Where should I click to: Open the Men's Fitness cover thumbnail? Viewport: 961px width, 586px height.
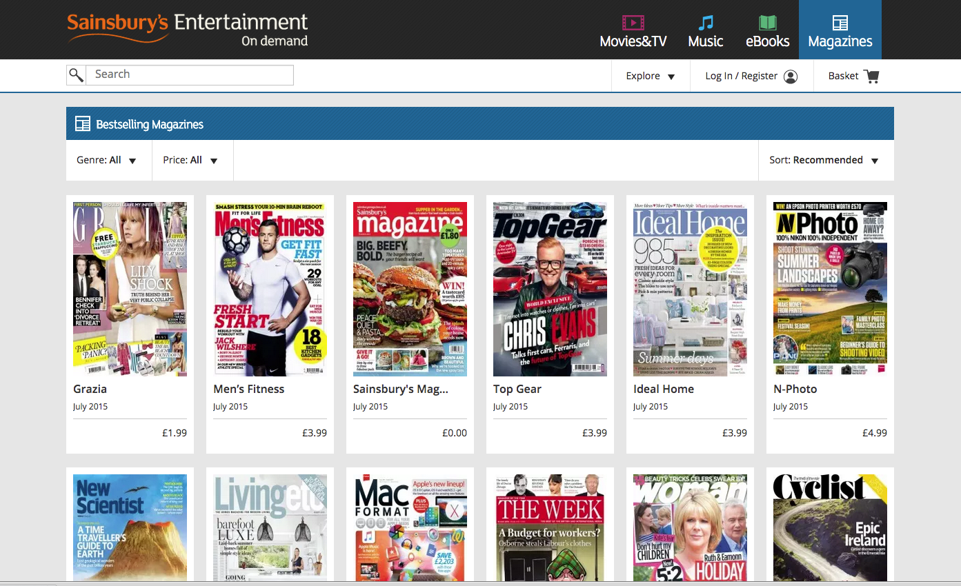[270, 289]
